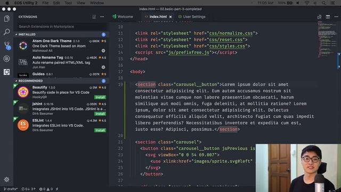This screenshot has width=341, height=192.
Task: Open gear menu for Auto Rename Tag
Action: [103, 67]
